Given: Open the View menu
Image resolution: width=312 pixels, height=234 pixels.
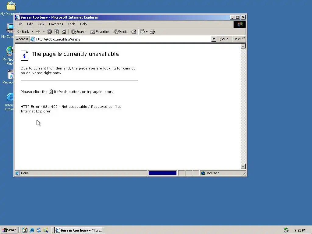Looking at the screenshot, I should click(x=41, y=24).
